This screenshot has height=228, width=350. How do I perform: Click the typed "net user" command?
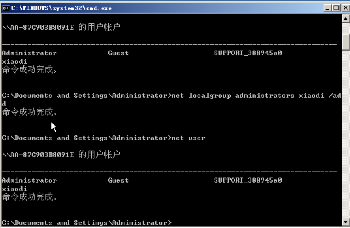(x=189, y=138)
